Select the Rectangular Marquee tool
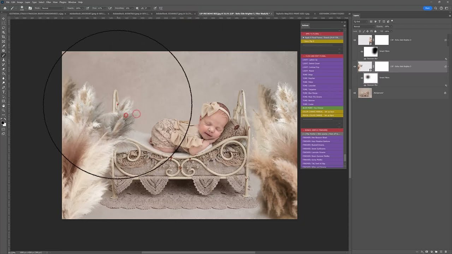452x254 pixels. (4, 23)
